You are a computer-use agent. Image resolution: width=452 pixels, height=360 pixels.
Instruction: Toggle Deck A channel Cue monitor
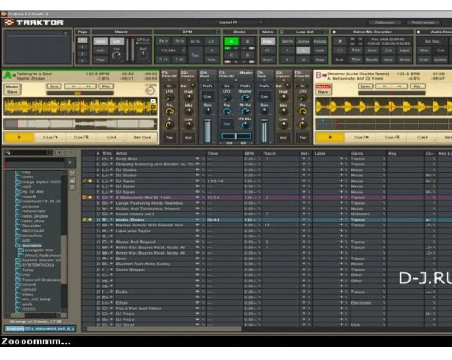[x=208, y=97]
